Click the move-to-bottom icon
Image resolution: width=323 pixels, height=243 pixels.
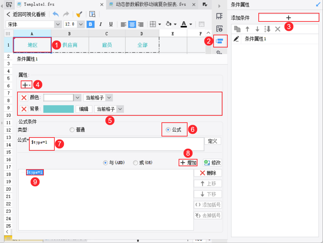pyautogui.click(x=267, y=29)
